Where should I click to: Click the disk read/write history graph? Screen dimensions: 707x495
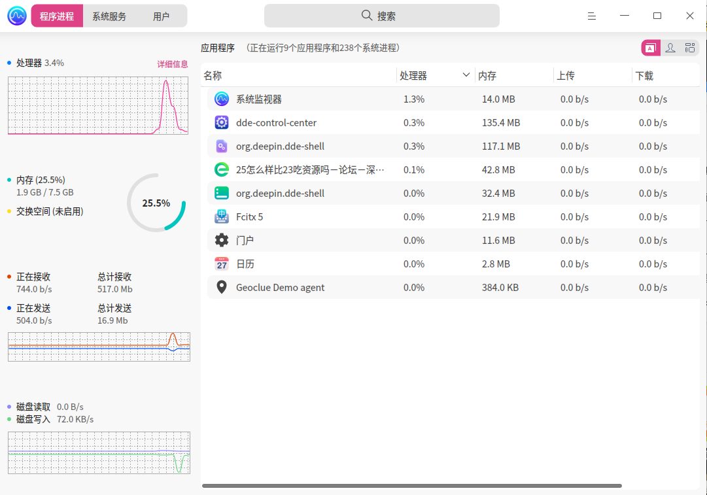coord(99,452)
